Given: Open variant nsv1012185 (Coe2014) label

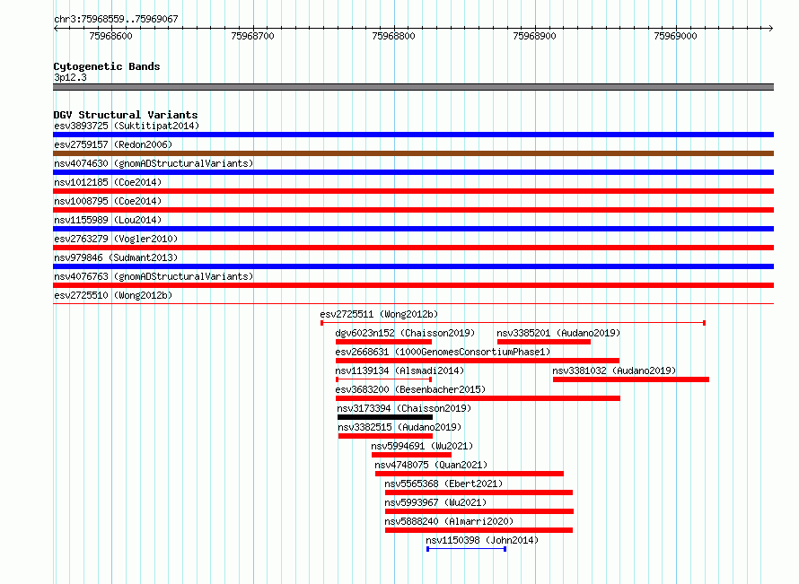Looking at the screenshot, I should point(108,182).
